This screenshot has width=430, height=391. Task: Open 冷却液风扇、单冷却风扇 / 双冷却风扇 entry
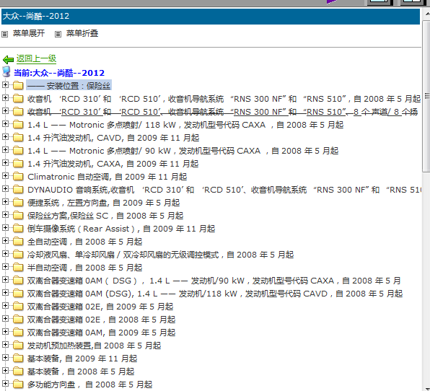(160, 255)
